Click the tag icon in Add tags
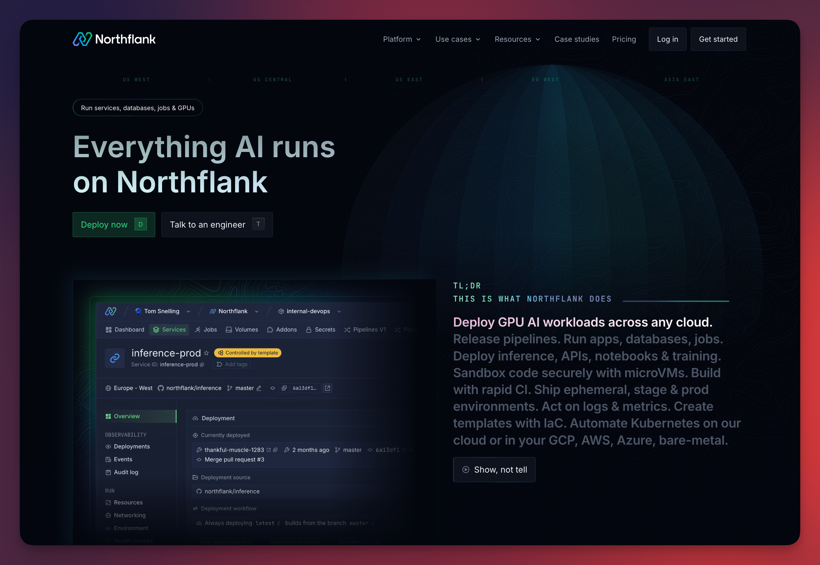 tap(219, 364)
